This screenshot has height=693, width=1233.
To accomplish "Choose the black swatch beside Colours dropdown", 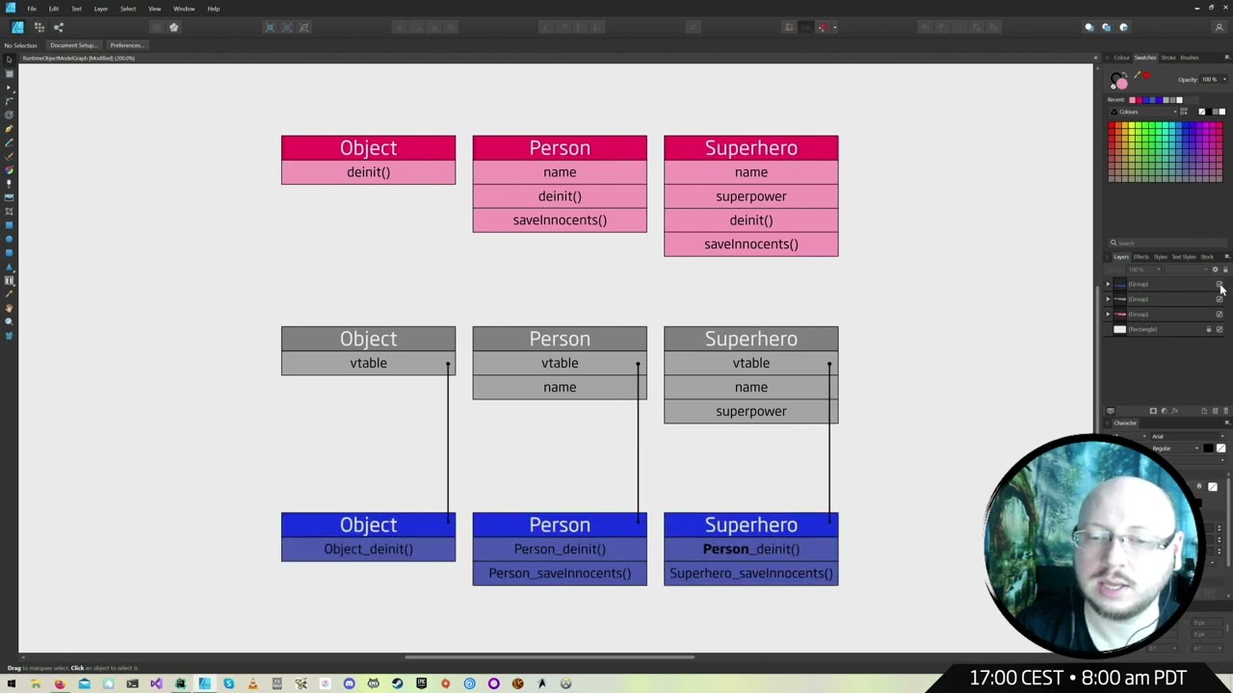I will [x=1208, y=112].
